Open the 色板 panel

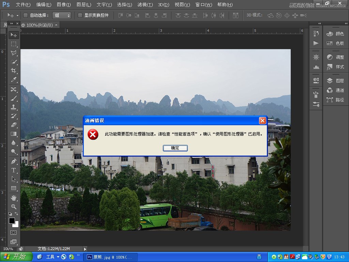pyautogui.click(x=335, y=43)
